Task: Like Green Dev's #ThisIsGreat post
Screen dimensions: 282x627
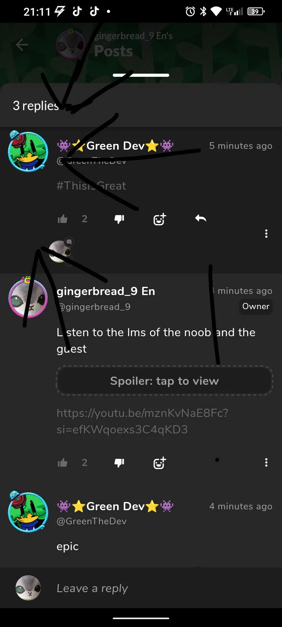Action: tap(63, 219)
